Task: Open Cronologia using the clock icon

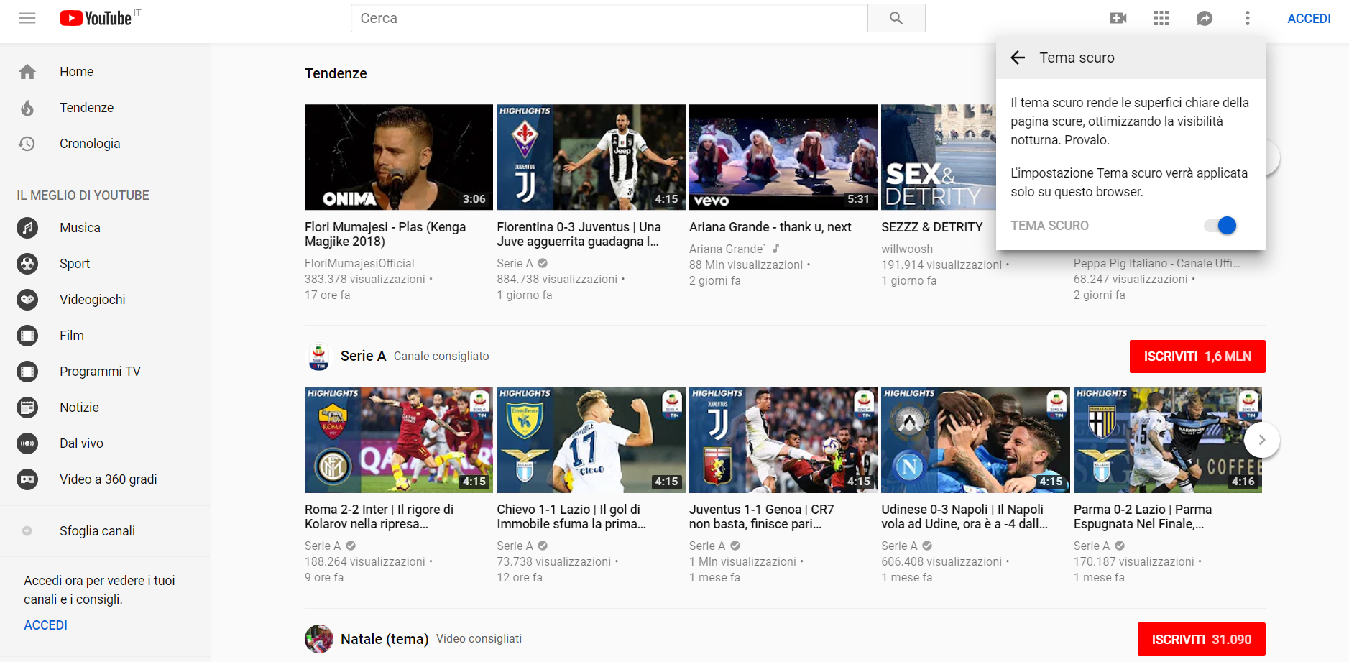Action: tap(27, 143)
